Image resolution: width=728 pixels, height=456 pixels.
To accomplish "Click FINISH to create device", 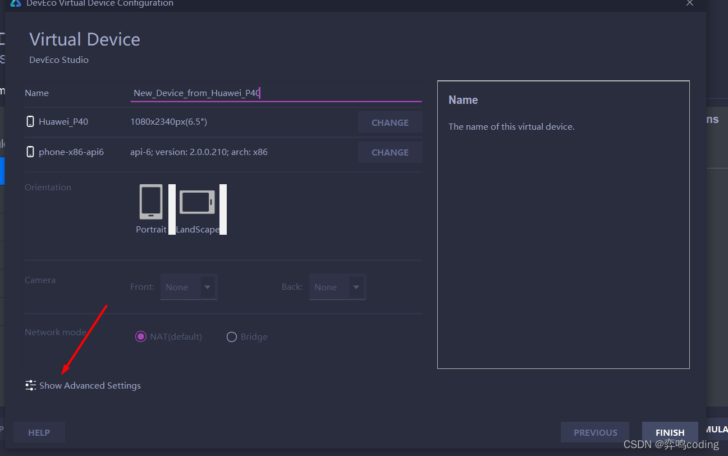I will coord(670,432).
